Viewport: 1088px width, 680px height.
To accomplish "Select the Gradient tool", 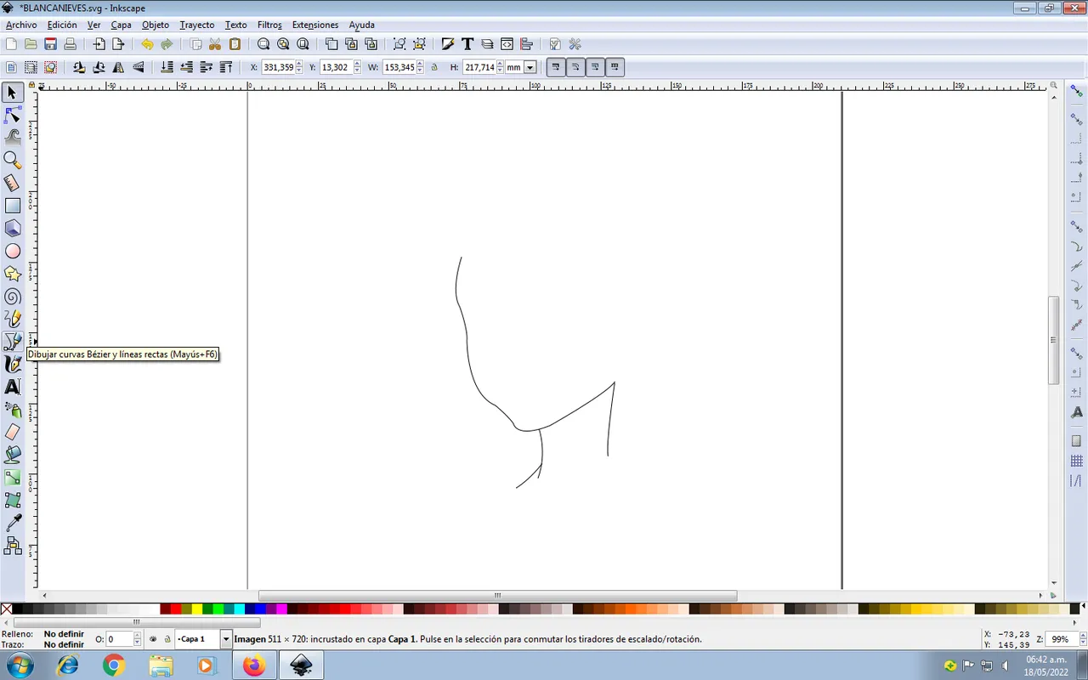I will [x=13, y=478].
